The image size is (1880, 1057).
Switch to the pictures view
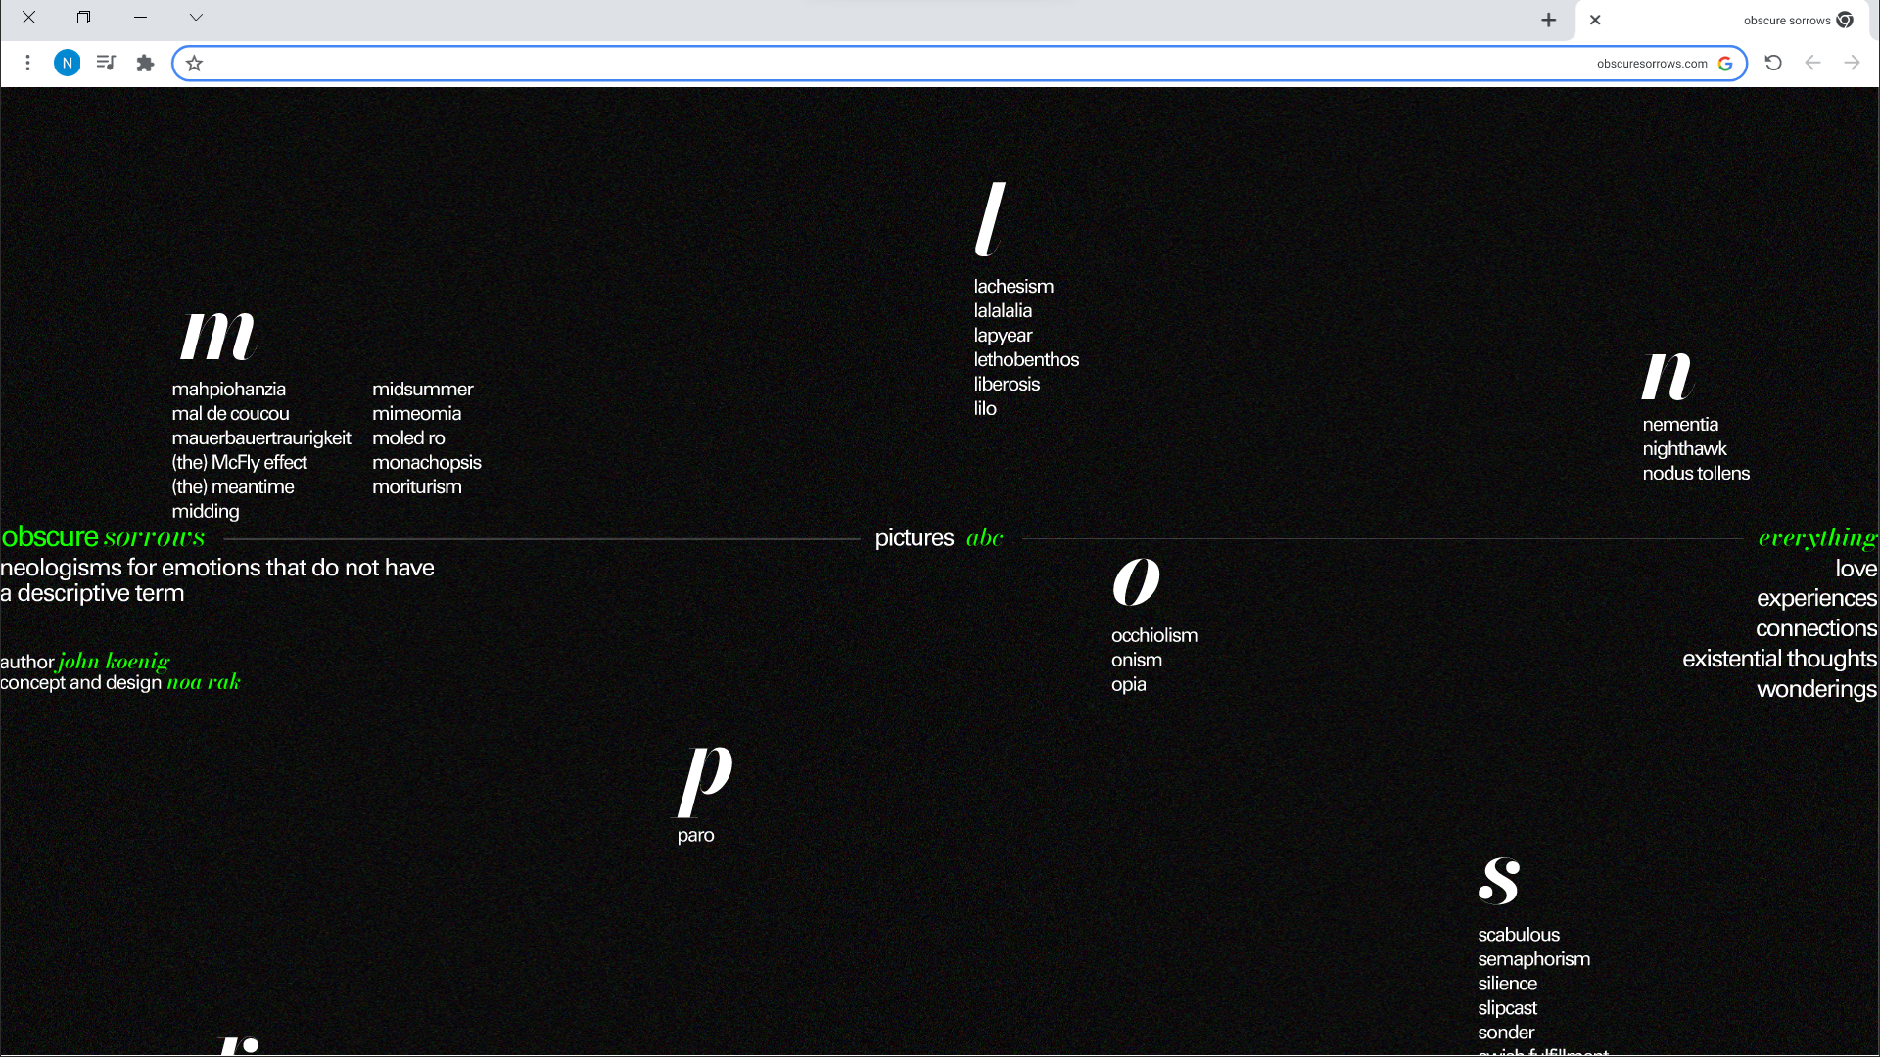pos(914,538)
